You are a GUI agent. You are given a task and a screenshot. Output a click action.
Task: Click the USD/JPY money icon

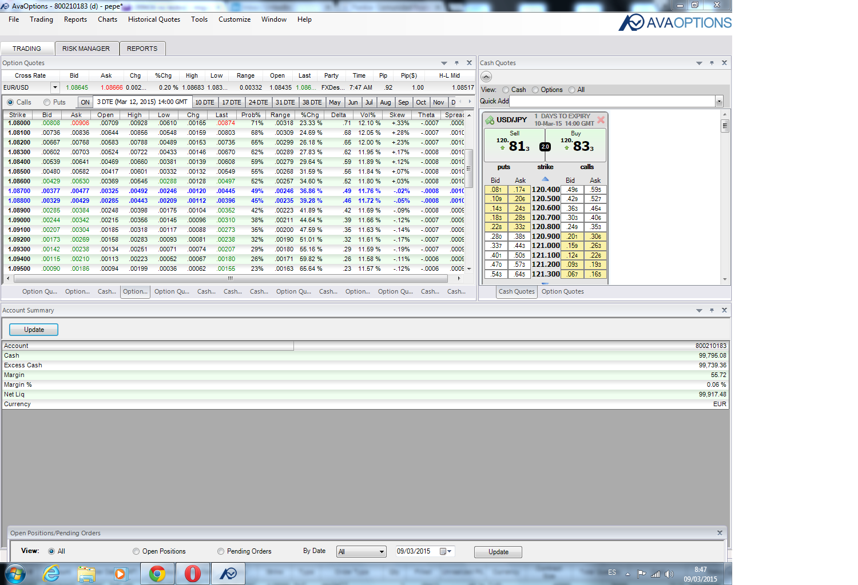(x=490, y=120)
